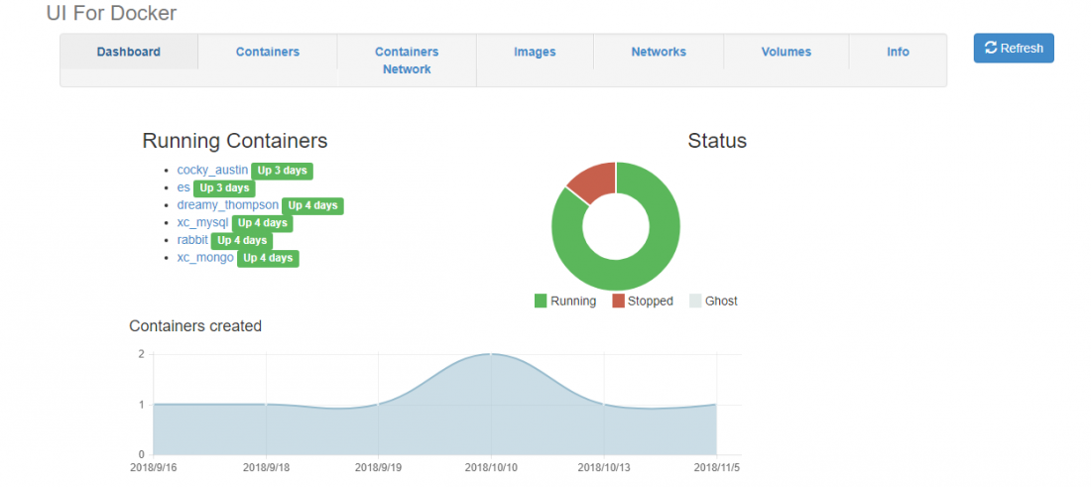Open the Volumes tab
The image size is (1091, 487).
pos(786,52)
